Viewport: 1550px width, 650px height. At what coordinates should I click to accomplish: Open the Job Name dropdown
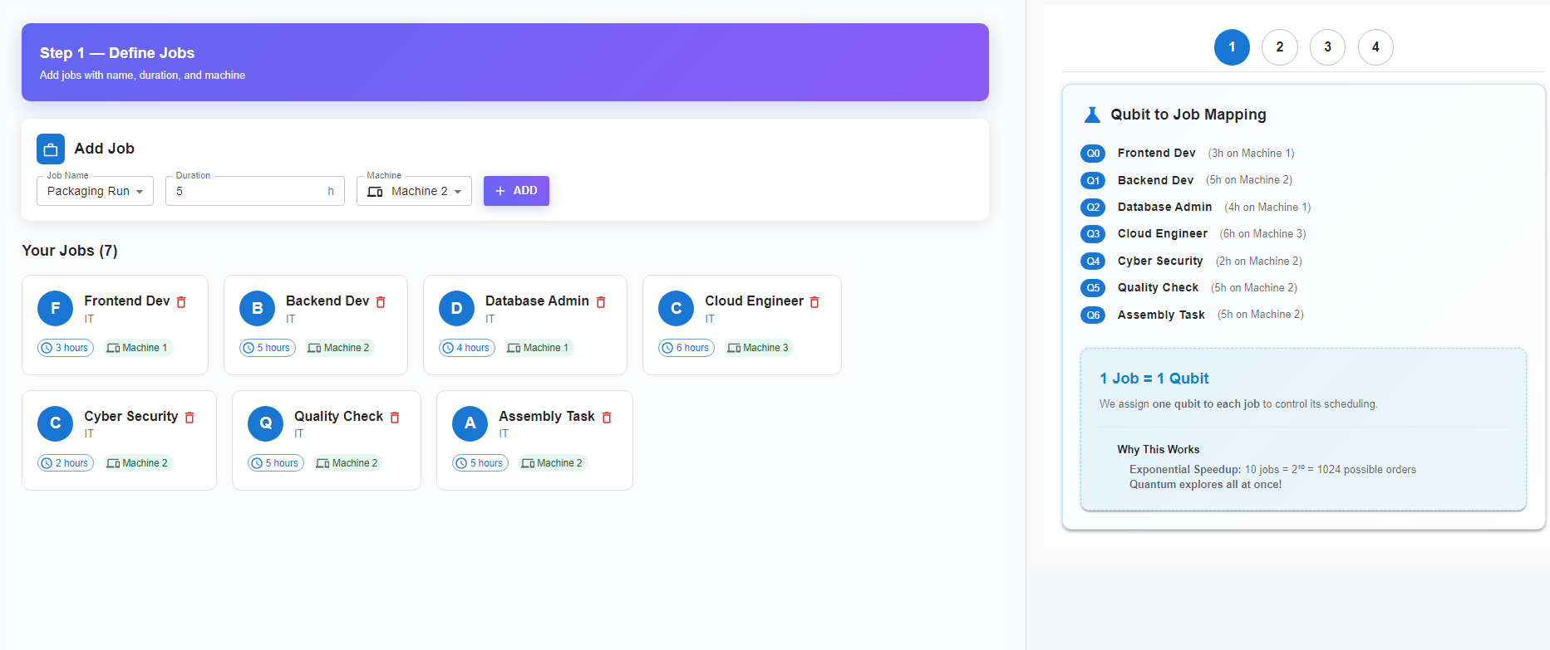click(x=95, y=191)
